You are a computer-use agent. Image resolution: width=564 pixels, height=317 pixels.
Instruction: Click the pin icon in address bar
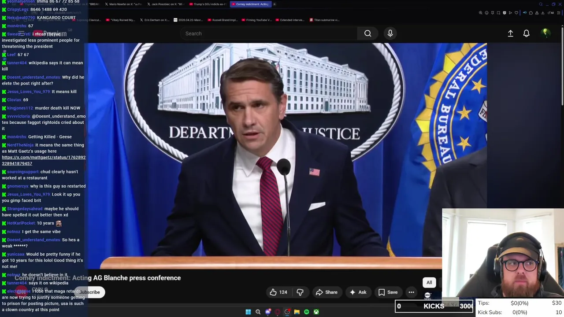click(493, 13)
